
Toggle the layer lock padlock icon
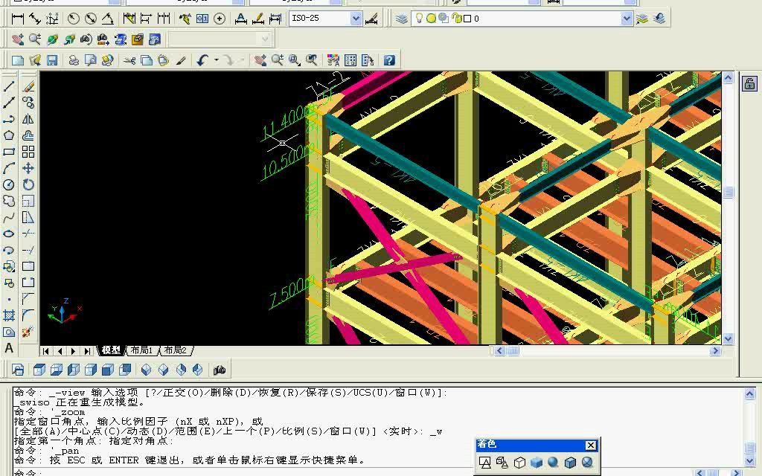pos(457,18)
